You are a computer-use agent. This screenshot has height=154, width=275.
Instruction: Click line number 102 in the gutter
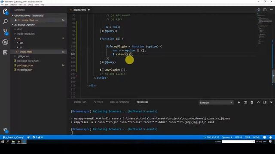(73, 54)
